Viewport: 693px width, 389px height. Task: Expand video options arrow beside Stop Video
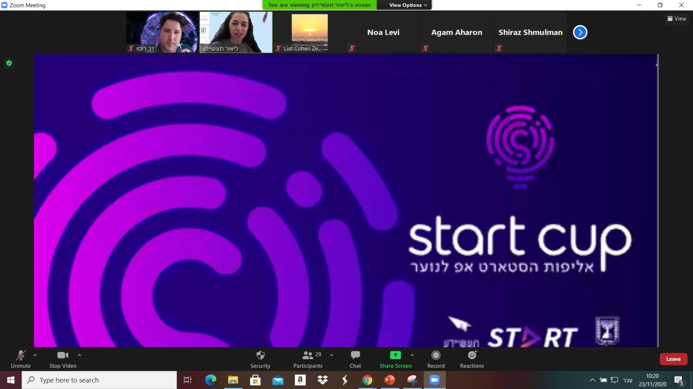79,355
